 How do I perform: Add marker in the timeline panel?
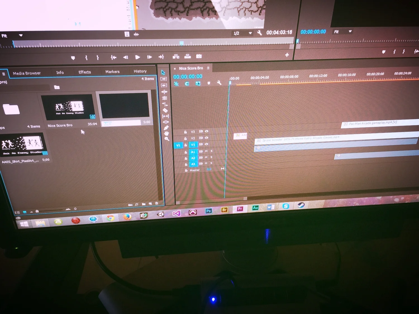tap(209, 83)
